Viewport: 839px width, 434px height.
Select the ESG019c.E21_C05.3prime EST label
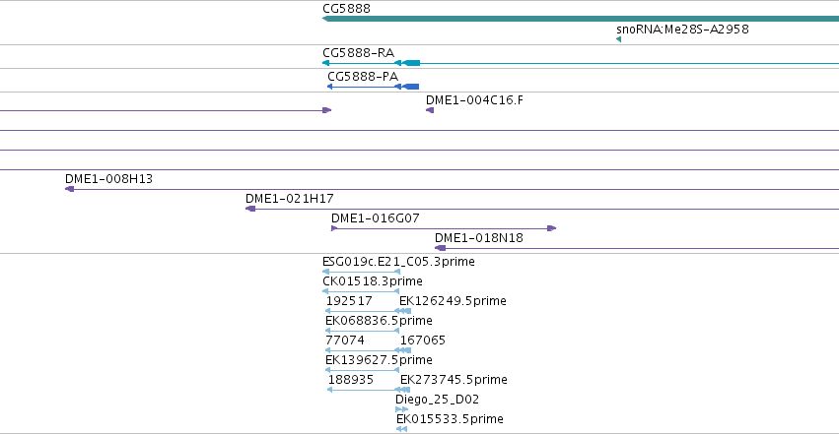[x=398, y=262]
